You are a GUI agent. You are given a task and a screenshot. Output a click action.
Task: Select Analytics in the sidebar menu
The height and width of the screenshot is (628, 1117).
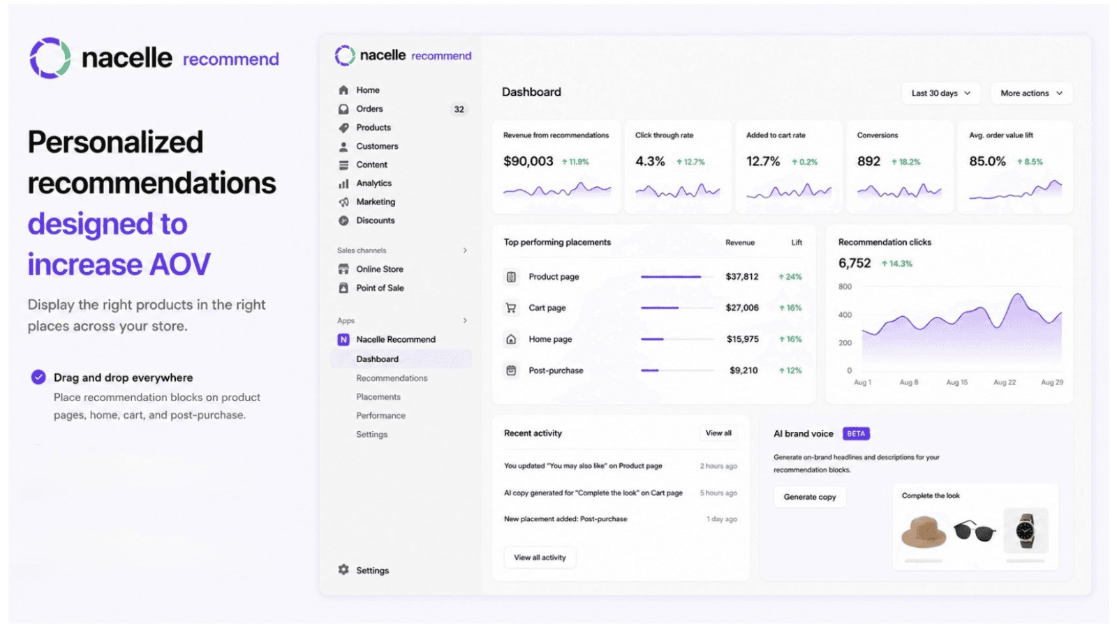(x=373, y=184)
